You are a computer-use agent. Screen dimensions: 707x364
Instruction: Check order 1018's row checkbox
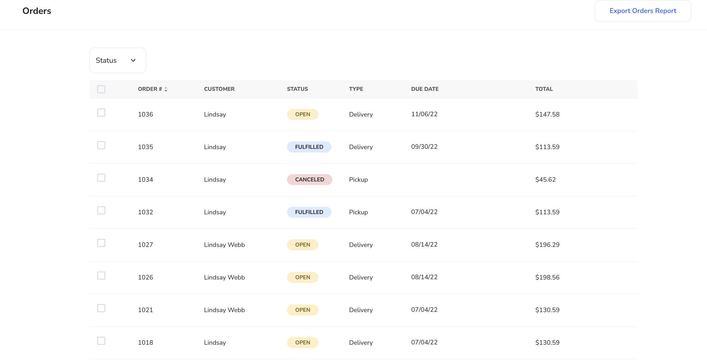(x=101, y=341)
